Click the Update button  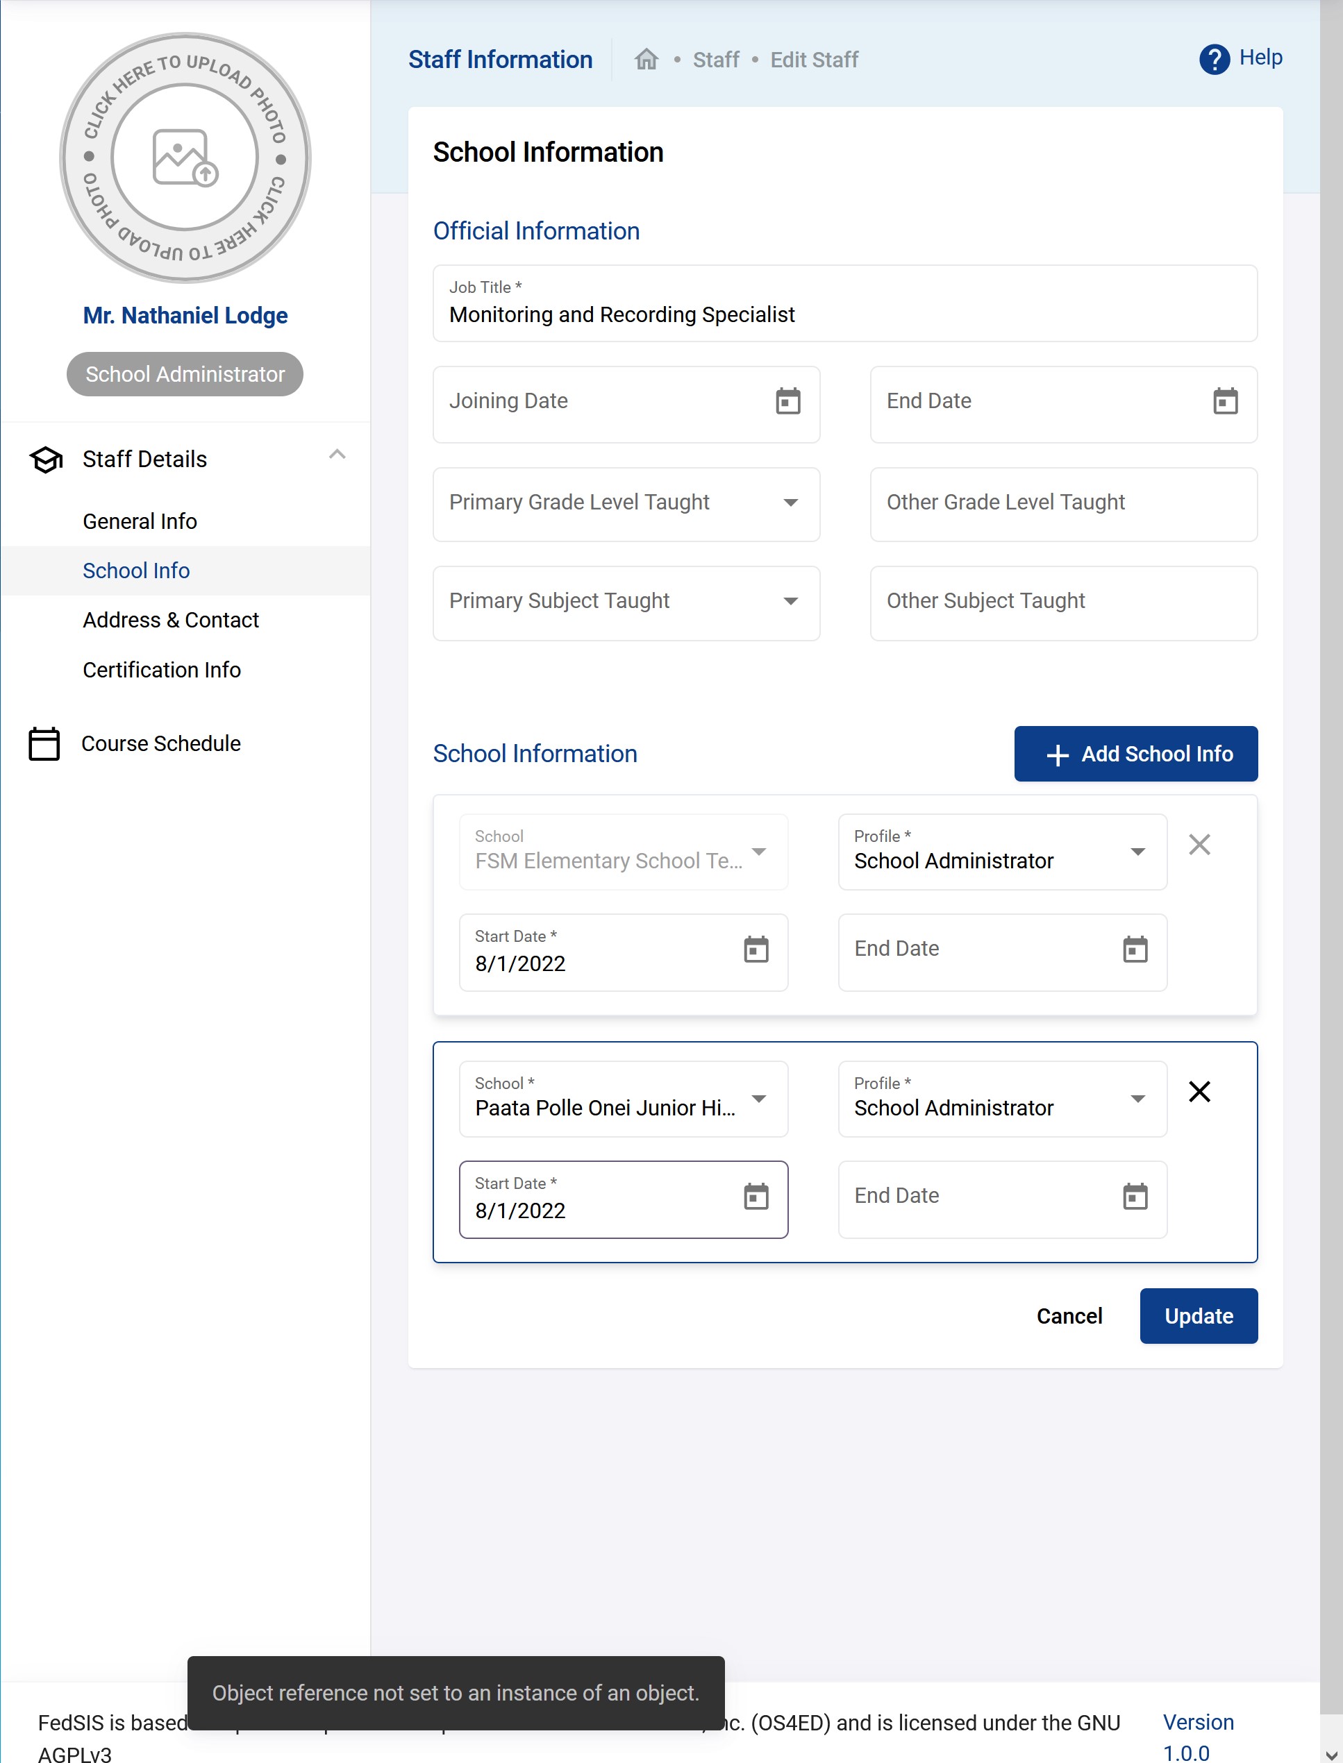pyautogui.click(x=1199, y=1316)
